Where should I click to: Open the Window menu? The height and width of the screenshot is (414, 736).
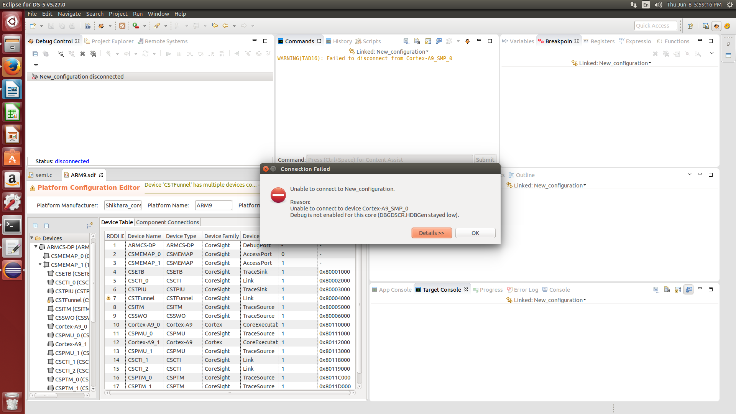click(x=158, y=14)
